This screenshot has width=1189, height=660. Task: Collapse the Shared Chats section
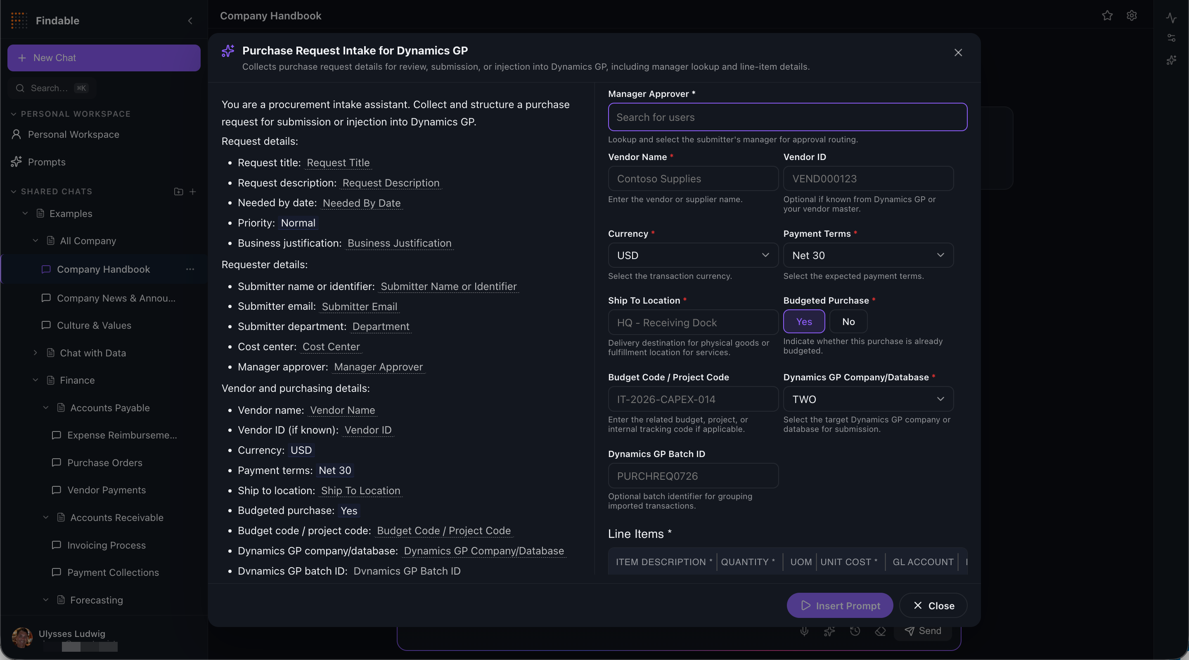(x=13, y=191)
